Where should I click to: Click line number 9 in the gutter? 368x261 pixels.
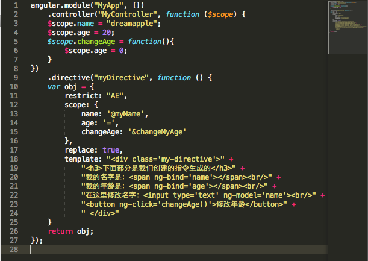point(16,77)
